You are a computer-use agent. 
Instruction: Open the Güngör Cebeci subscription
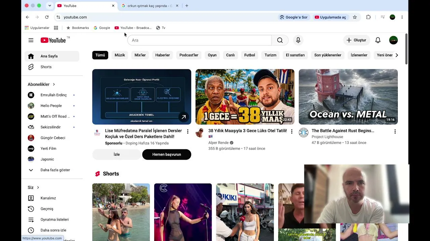click(52, 138)
